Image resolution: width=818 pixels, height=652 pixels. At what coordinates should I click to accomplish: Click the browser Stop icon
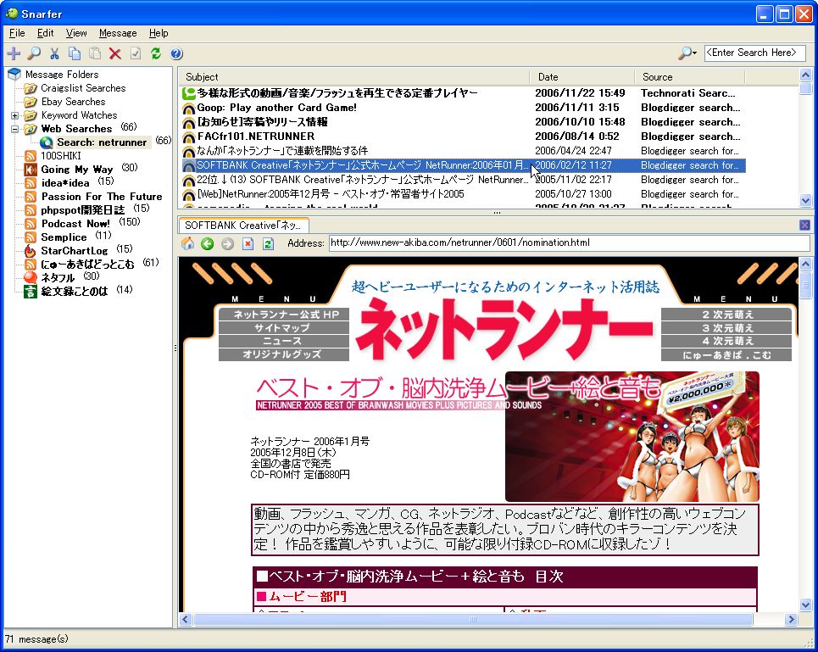(x=248, y=243)
